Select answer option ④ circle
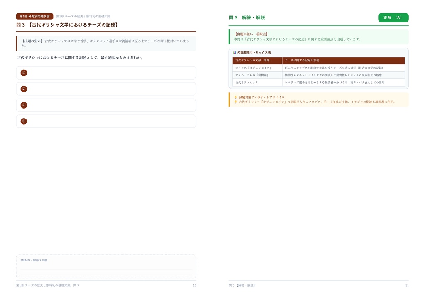 (24, 121)
